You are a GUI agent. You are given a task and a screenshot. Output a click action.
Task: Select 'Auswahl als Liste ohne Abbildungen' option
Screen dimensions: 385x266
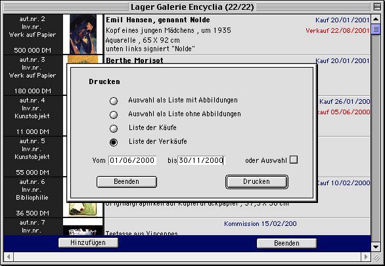(x=114, y=114)
